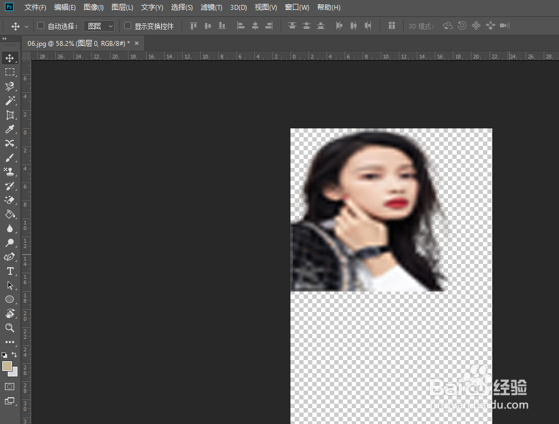The height and width of the screenshot is (424, 559).
Task: Switch to the 06.jpg document tab
Action: 78,43
